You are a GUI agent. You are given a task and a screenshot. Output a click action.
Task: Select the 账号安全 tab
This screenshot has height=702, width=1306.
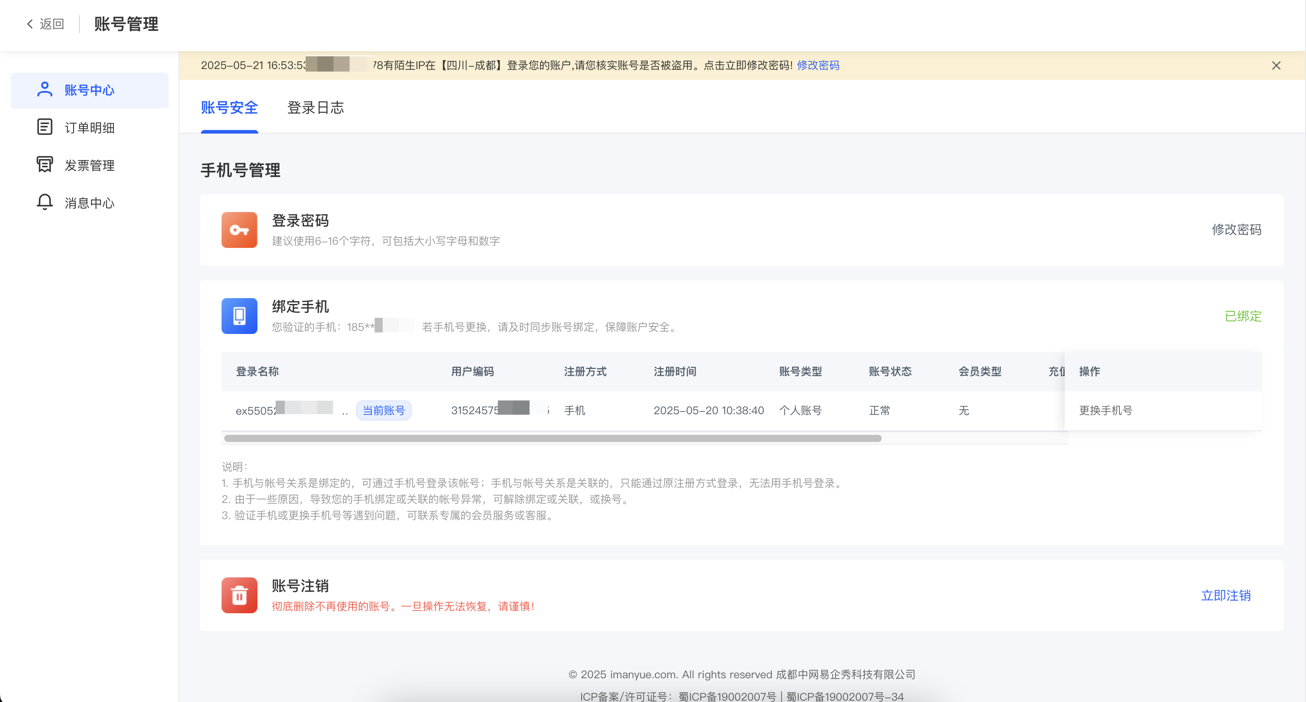[229, 108]
